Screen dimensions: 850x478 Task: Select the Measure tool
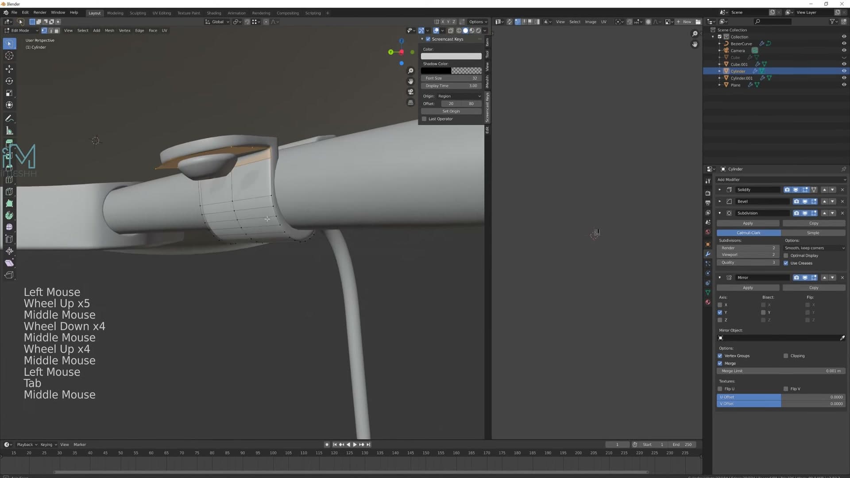click(x=9, y=131)
